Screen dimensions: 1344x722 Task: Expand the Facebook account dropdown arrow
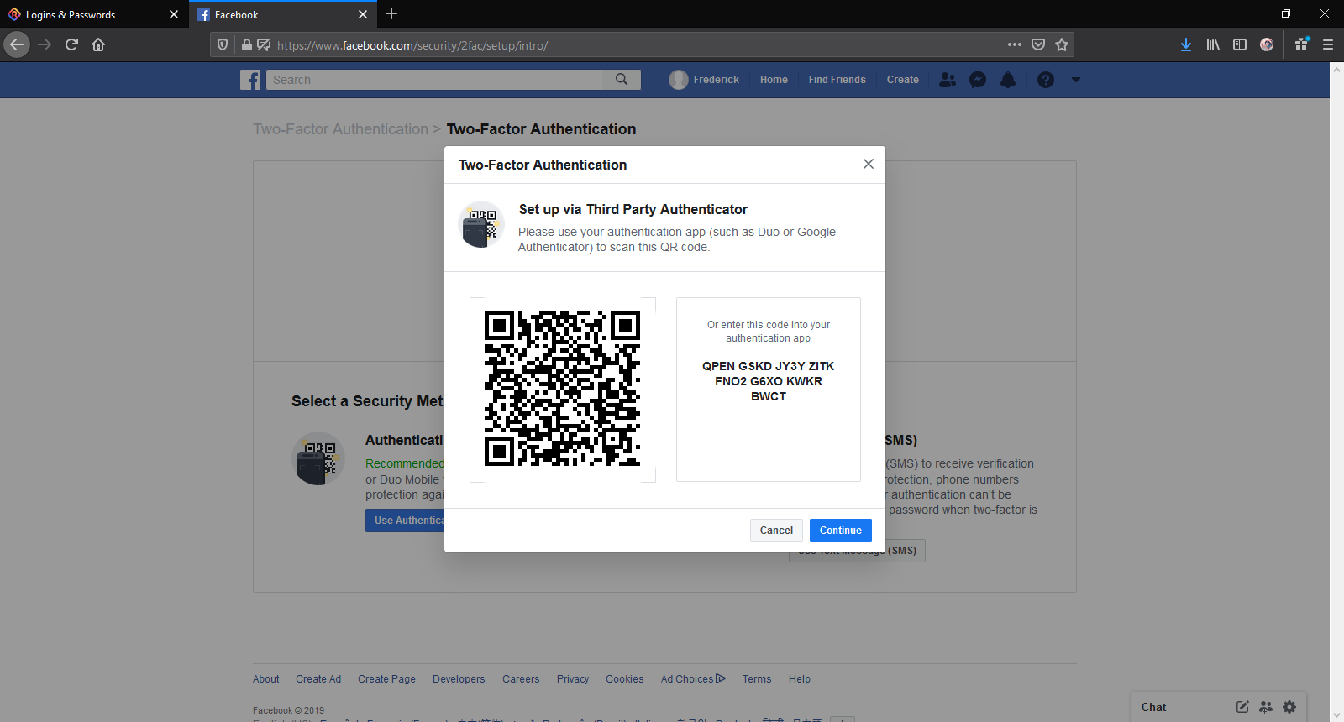1076,80
